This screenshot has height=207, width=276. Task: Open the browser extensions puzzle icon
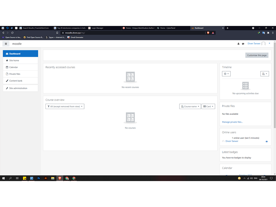(x=268, y=33)
